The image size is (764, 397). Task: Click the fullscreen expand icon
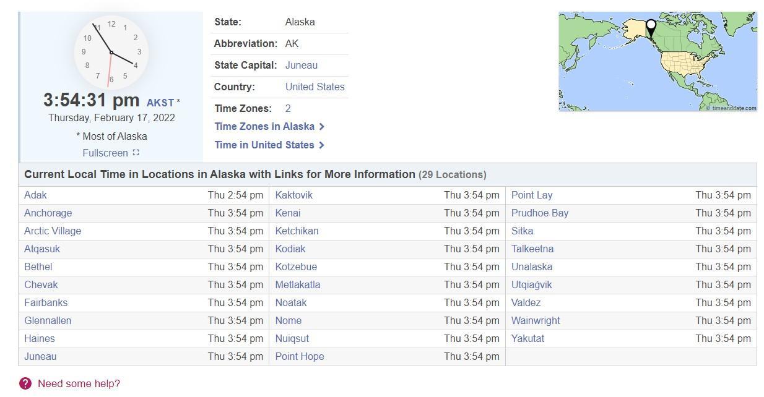click(136, 153)
